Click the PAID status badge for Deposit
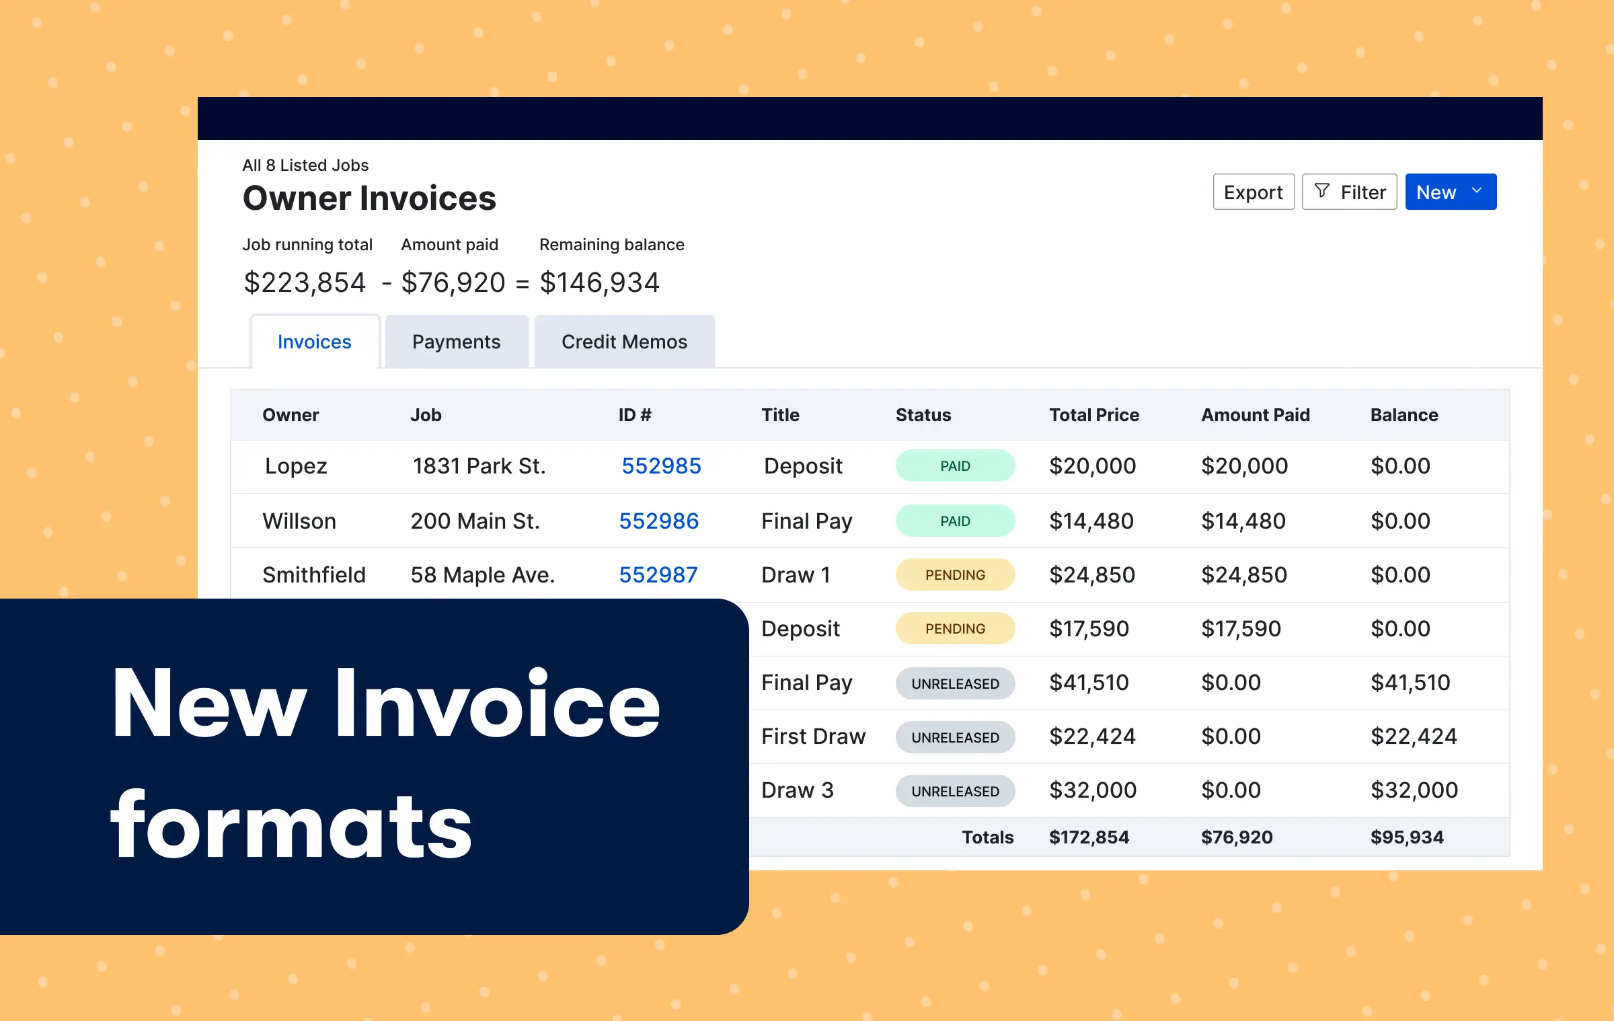 (x=955, y=465)
